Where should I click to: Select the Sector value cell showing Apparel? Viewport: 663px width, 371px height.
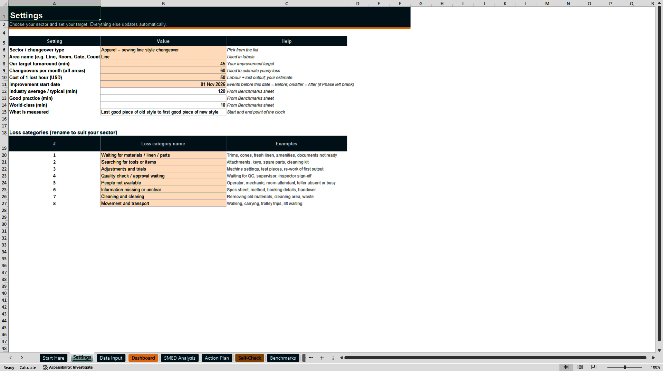(x=163, y=50)
